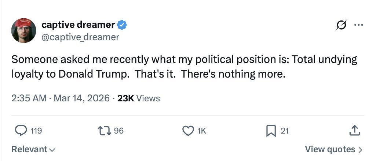The width and height of the screenshot is (369, 161).
Task: Click the arrow next to View quotes
Action: point(360,149)
